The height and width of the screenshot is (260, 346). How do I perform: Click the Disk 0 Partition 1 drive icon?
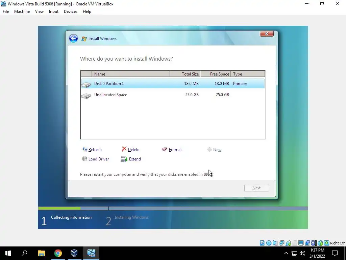86,84
